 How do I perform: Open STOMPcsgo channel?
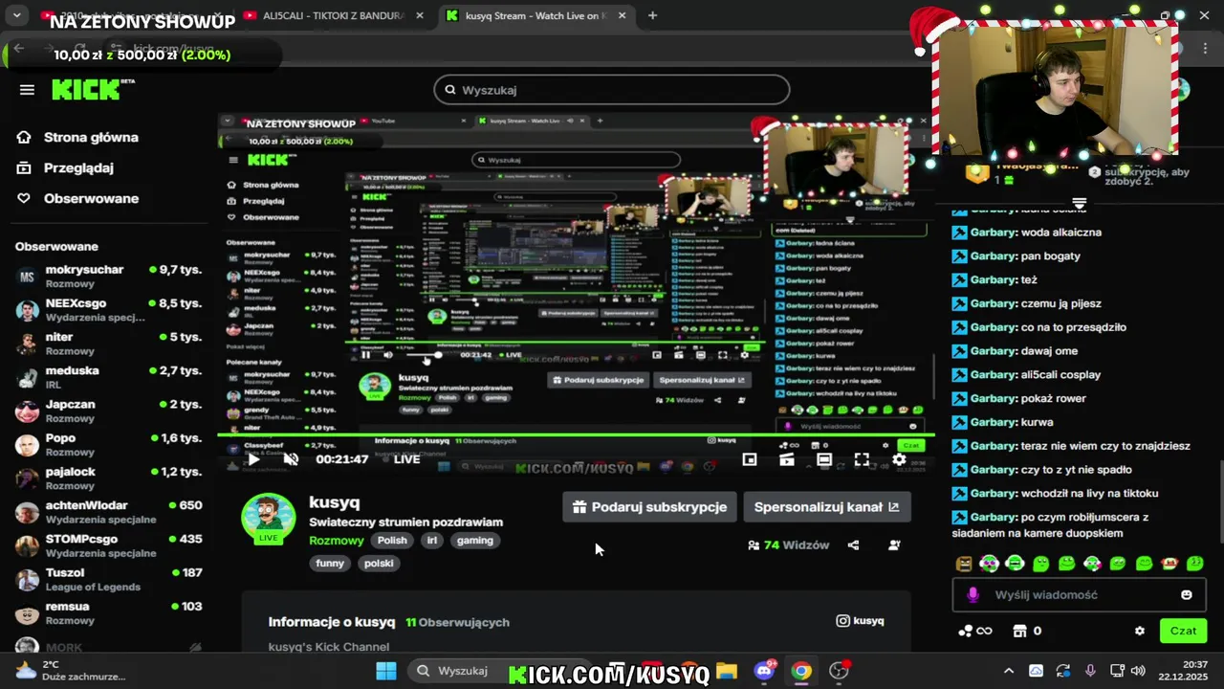coord(109,545)
